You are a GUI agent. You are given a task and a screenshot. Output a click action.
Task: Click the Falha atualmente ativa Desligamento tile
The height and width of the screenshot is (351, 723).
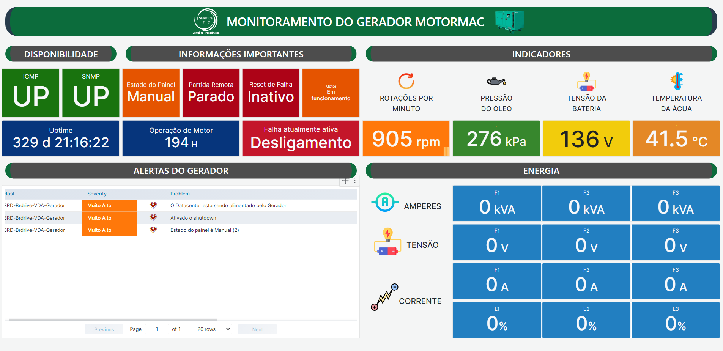pyautogui.click(x=301, y=139)
